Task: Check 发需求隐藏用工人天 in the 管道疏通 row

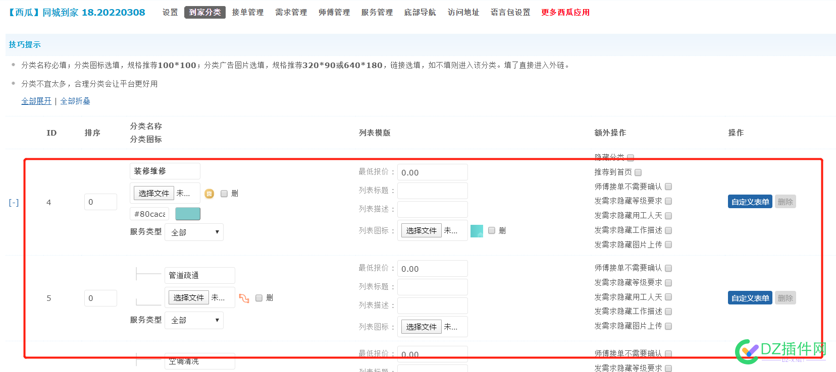Action: [668, 297]
